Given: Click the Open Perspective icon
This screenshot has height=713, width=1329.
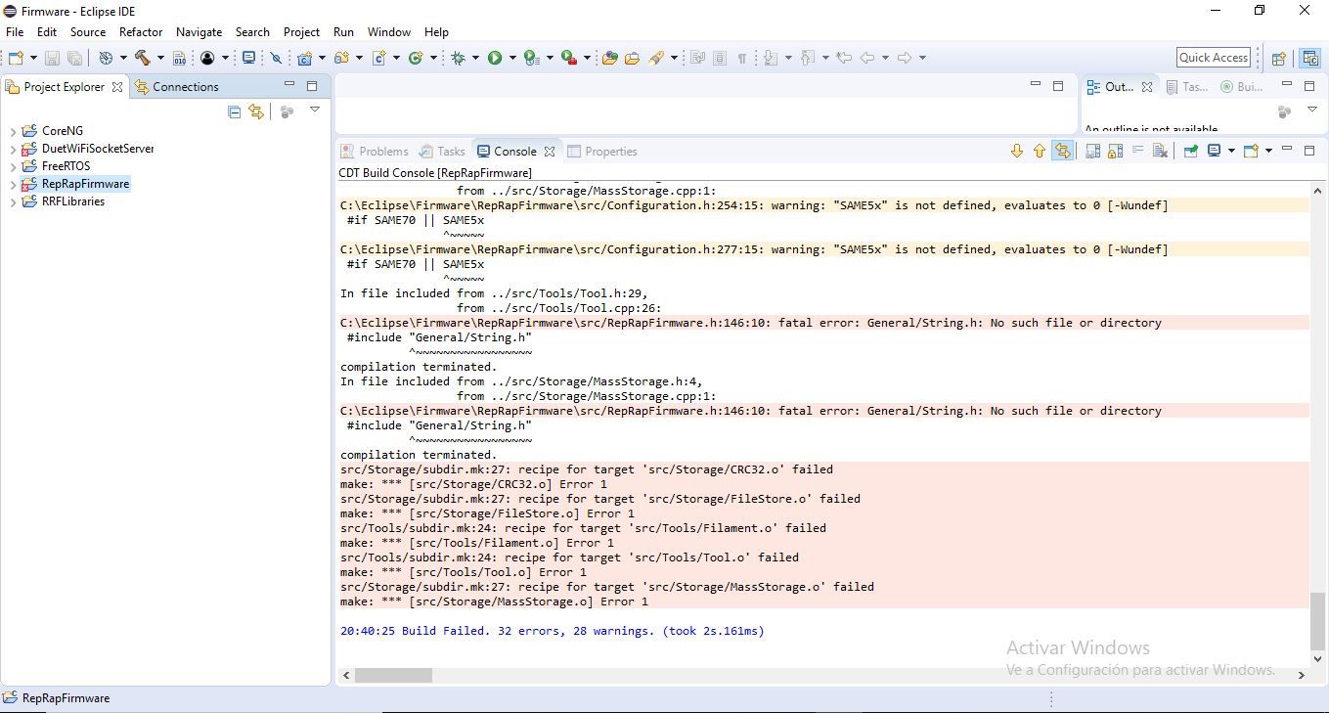Looking at the screenshot, I should point(1279,58).
